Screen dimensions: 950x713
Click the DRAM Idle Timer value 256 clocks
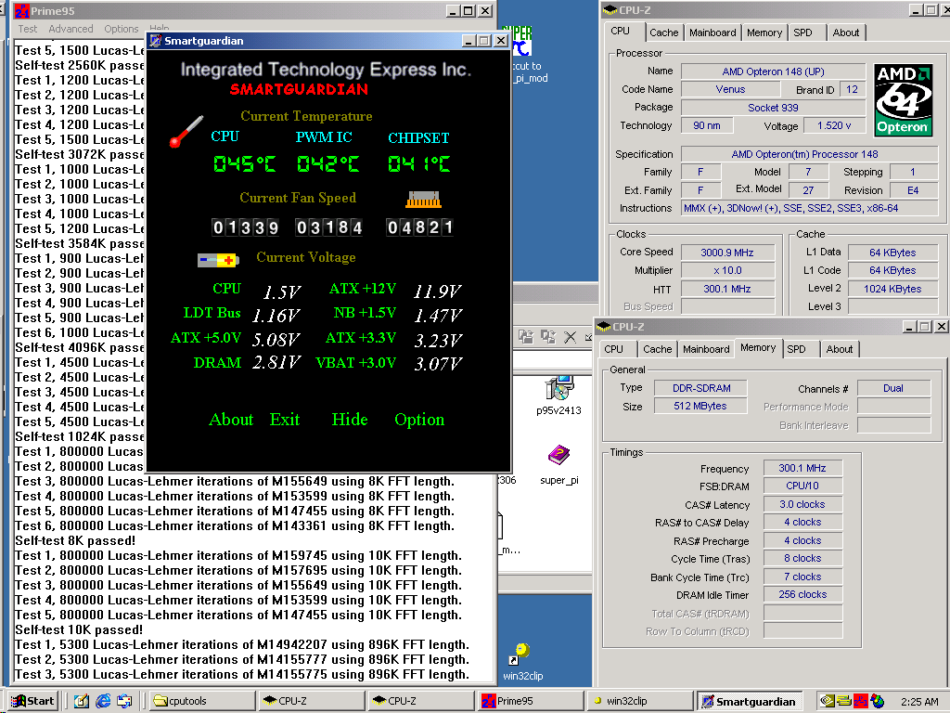point(802,594)
